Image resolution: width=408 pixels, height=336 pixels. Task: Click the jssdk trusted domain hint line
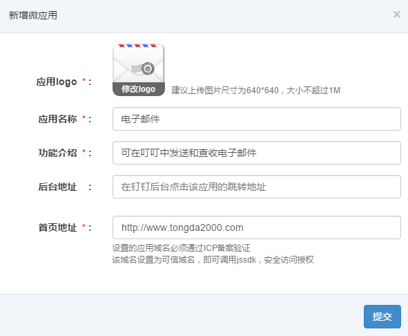point(213,260)
